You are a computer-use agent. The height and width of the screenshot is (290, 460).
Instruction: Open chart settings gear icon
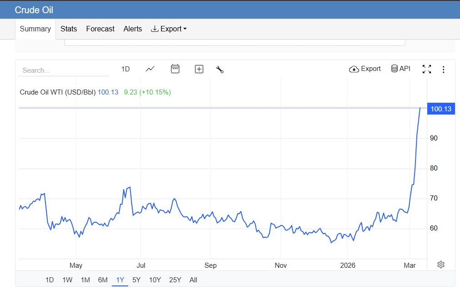[x=440, y=265]
